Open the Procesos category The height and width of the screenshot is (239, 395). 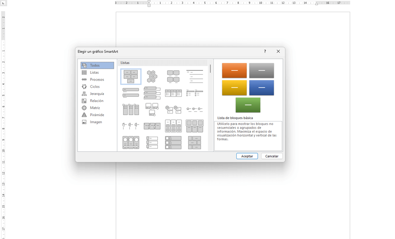(97, 80)
